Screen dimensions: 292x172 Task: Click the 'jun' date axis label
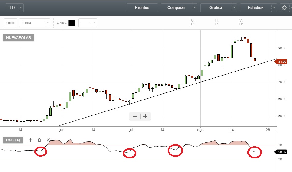(62, 130)
